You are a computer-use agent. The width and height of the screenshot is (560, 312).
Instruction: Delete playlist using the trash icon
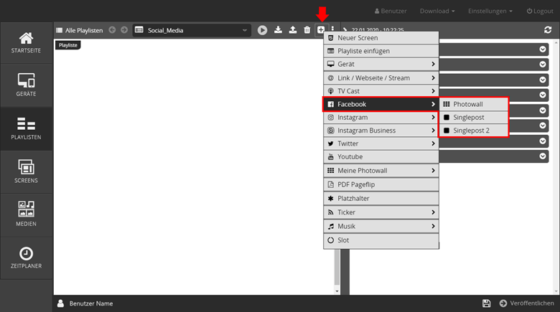click(x=307, y=30)
